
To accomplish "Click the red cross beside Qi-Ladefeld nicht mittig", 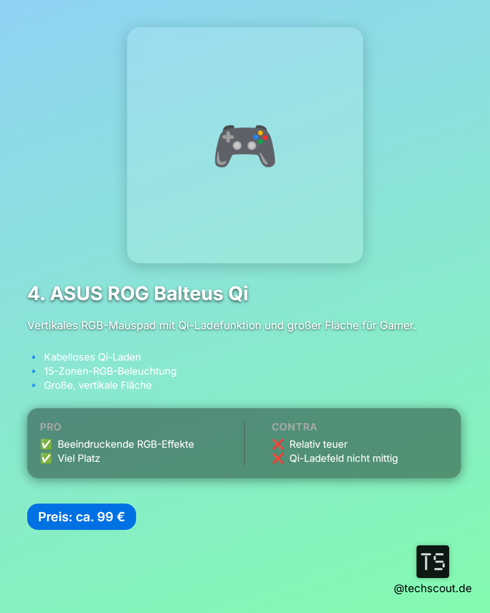I will 278,458.
